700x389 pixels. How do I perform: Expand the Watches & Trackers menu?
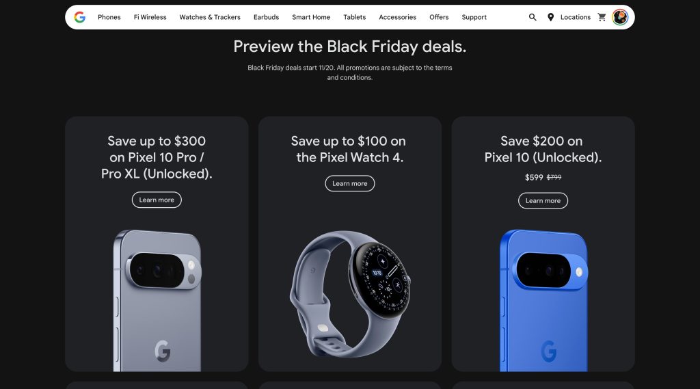tap(210, 17)
